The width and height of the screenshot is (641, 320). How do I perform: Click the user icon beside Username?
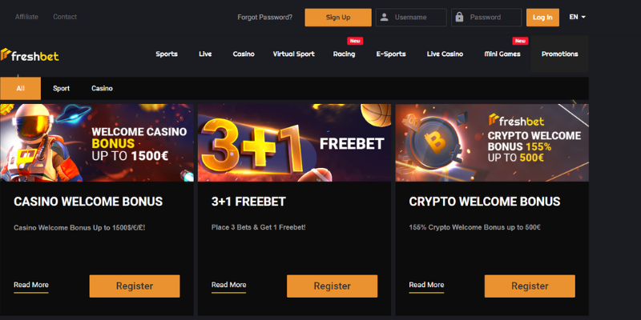click(x=385, y=18)
